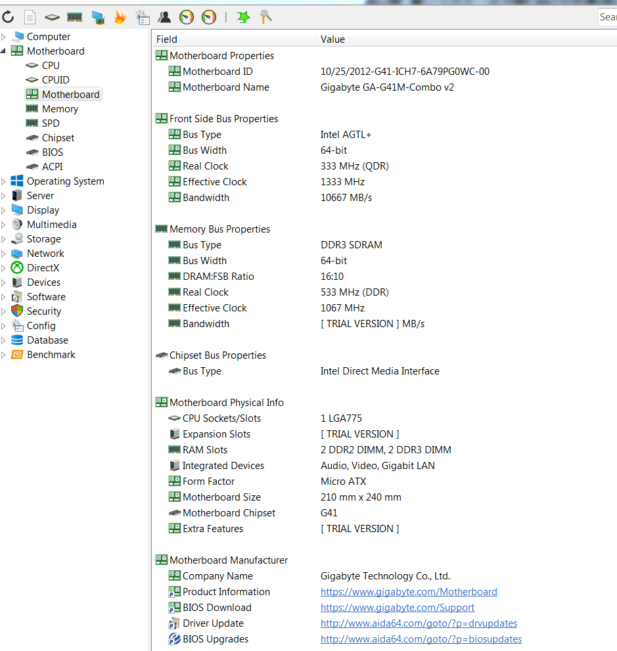617x651 pixels.
Task: Click the CPU chip toolbar icon
Action: (x=52, y=18)
